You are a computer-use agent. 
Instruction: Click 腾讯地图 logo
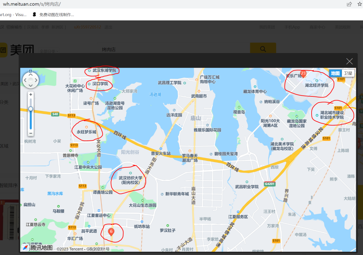point(38,248)
